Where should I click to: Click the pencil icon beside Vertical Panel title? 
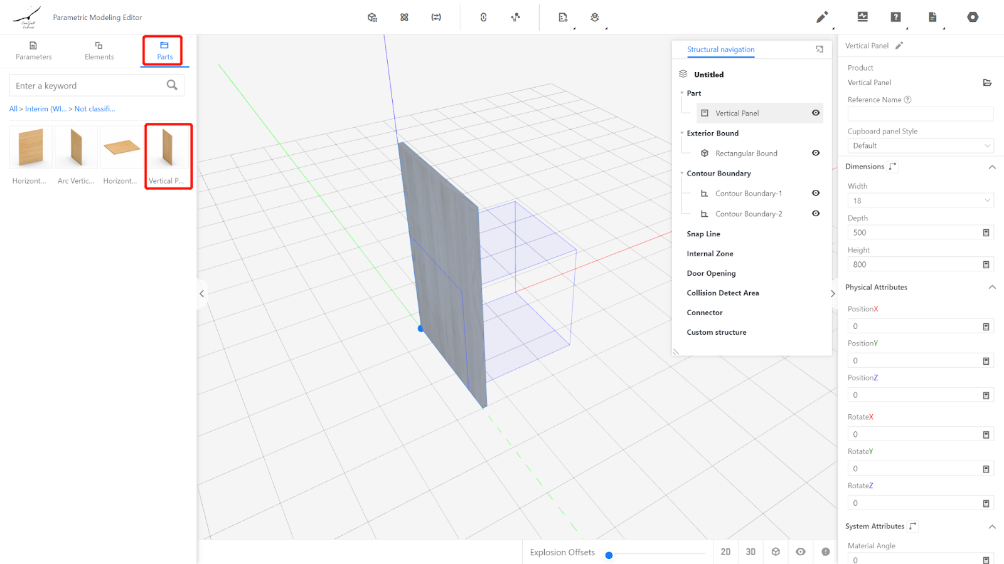point(899,46)
